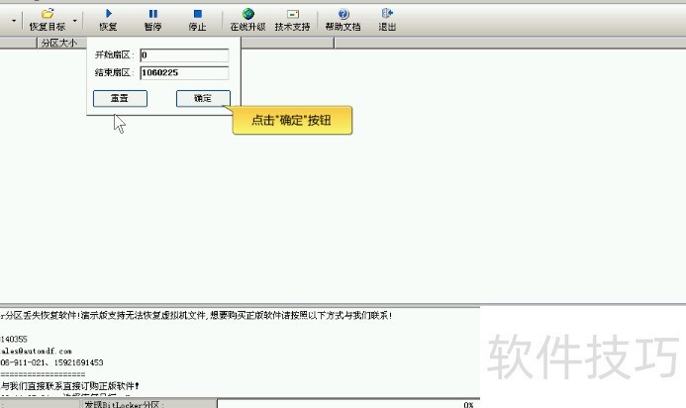Start recovery with the 恢复 play icon
This screenshot has height=408, width=686.
coord(108,14)
